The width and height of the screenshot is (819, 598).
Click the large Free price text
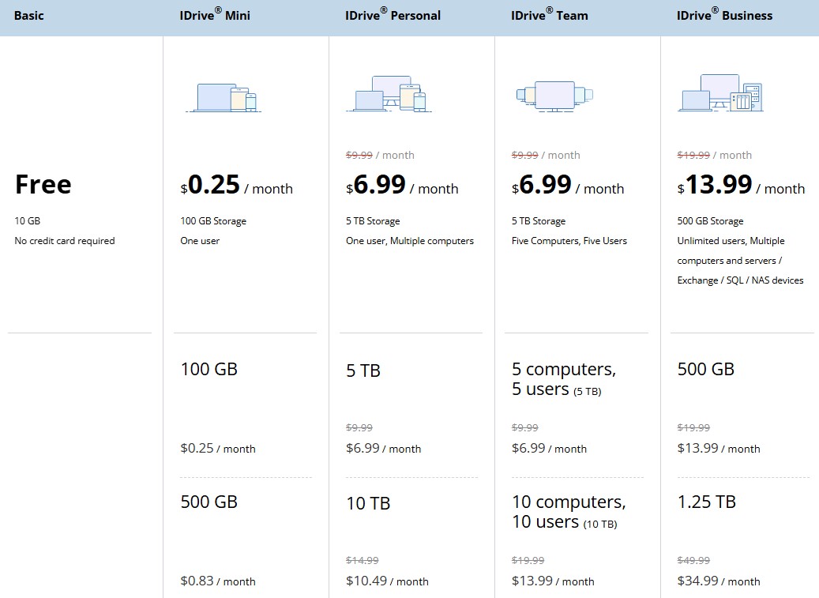pyautogui.click(x=43, y=184)
